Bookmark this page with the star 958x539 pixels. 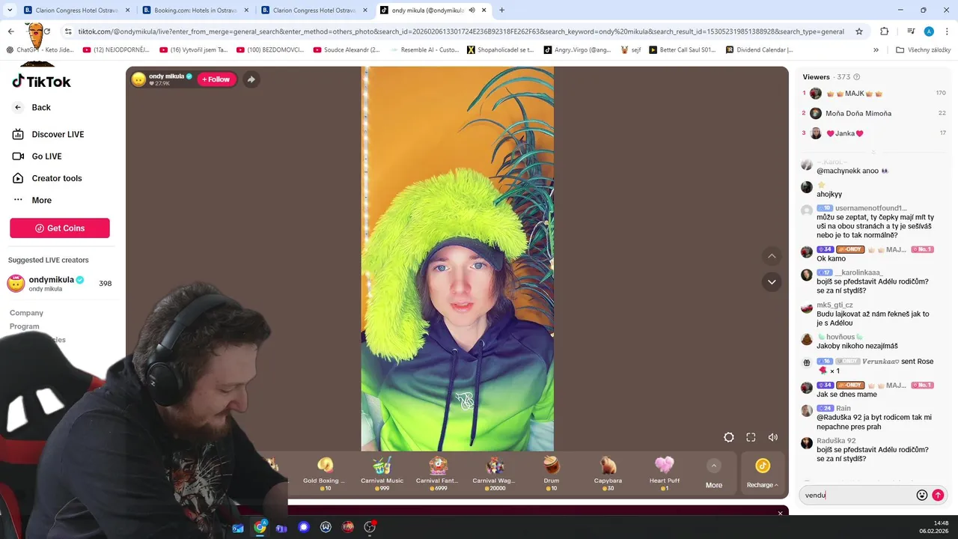pyautogui.click(x=859, y=31)
